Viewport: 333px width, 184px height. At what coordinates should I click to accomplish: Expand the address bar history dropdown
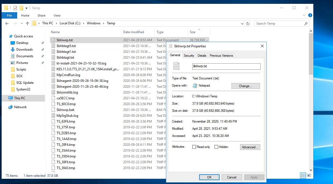[242, 24]
